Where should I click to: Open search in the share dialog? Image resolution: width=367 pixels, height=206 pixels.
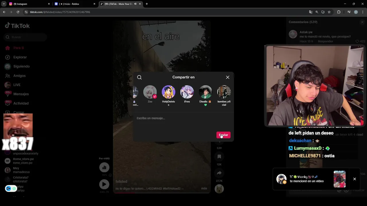point(139,77)
